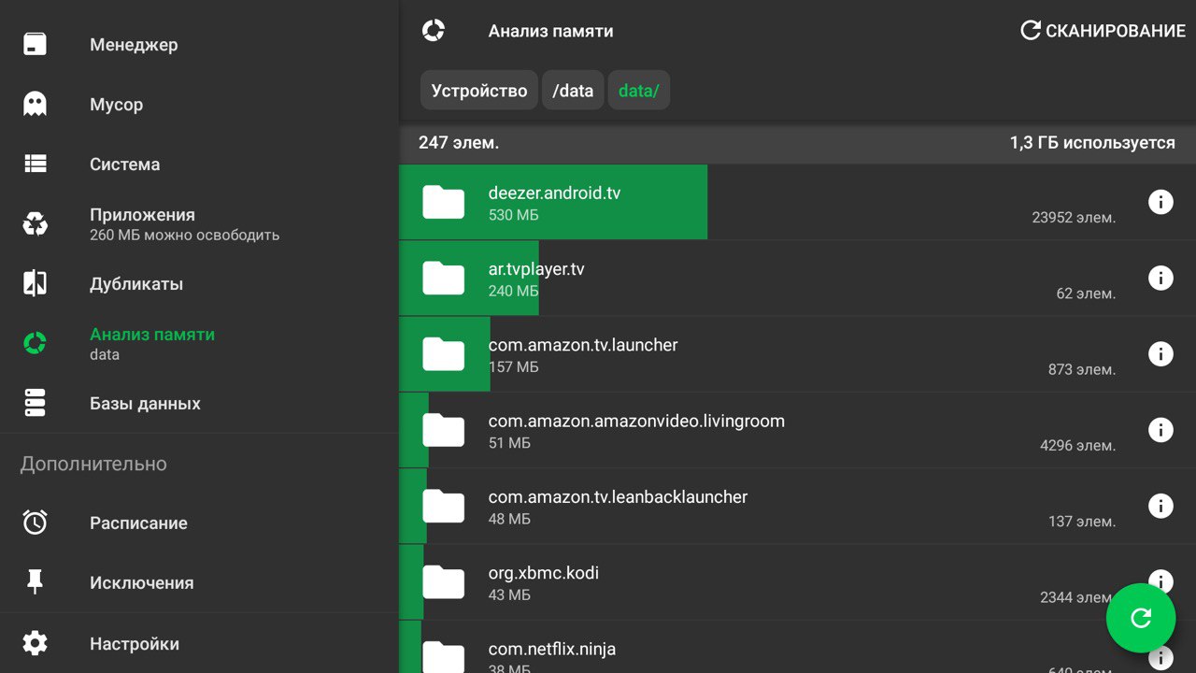Show info for deezer.android.tv

pos(1160,202)
